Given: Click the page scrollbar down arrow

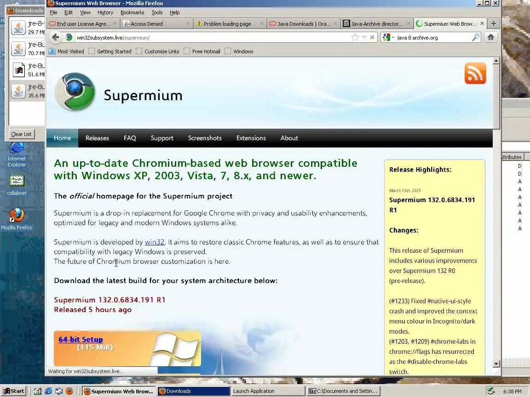Looking at the screenshot, I should tap(496, 364).
